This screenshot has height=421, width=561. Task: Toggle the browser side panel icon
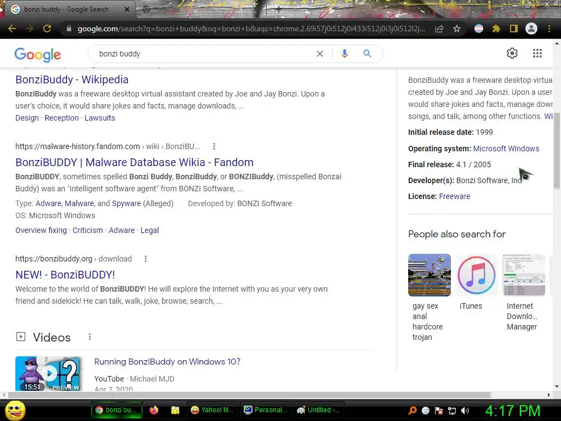tap(514, 29)
